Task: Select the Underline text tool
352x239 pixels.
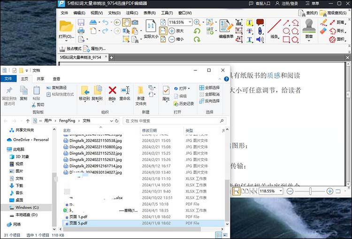Action: pyautogui.click(x=249, y=39)
